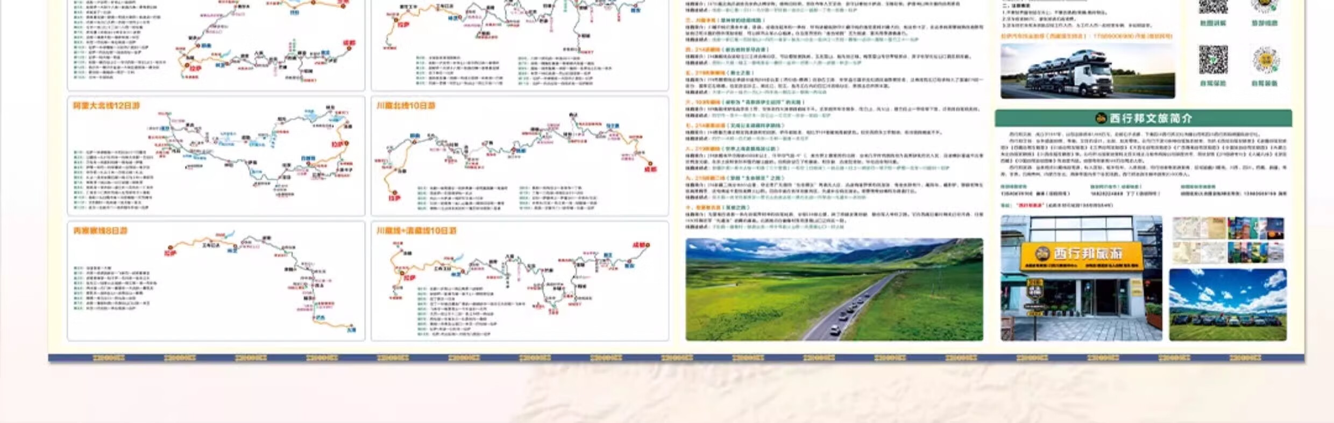This screenshot has width=1334, height=423.
Task: Open the photo of cars parked on grassland
Action: [1228, 304]
